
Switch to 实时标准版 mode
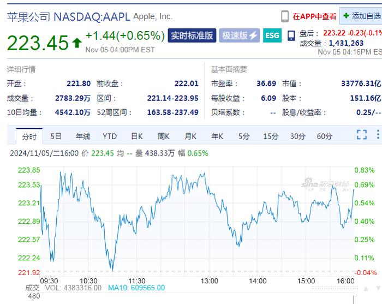tap(192, 35)
